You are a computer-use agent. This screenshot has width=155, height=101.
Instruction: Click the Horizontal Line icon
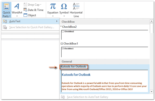tap(76, 6)
